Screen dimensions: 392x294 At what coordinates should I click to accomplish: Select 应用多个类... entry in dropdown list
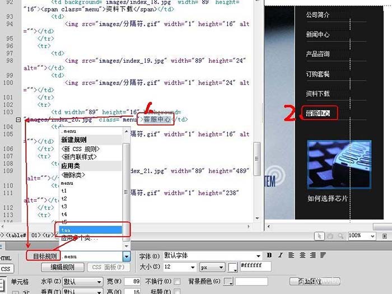(x=80, y=238)
